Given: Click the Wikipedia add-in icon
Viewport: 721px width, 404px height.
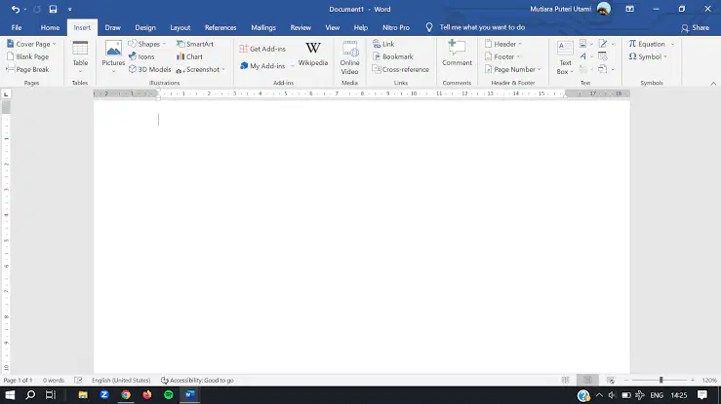Looking at the screenshot, I should pyautogui.click(x=312, y=55).
